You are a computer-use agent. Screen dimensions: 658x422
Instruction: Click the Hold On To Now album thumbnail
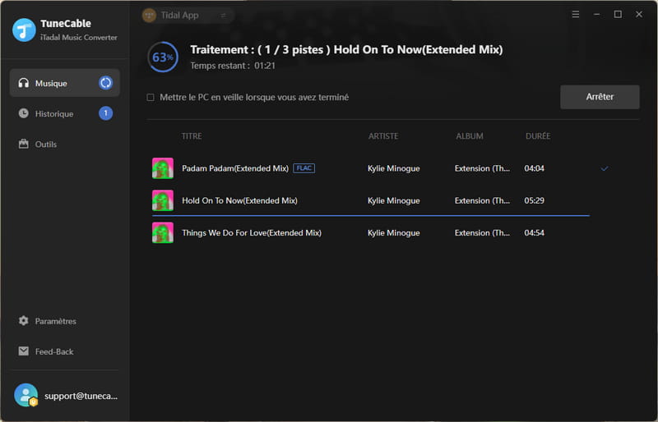[x=163, y=200]
